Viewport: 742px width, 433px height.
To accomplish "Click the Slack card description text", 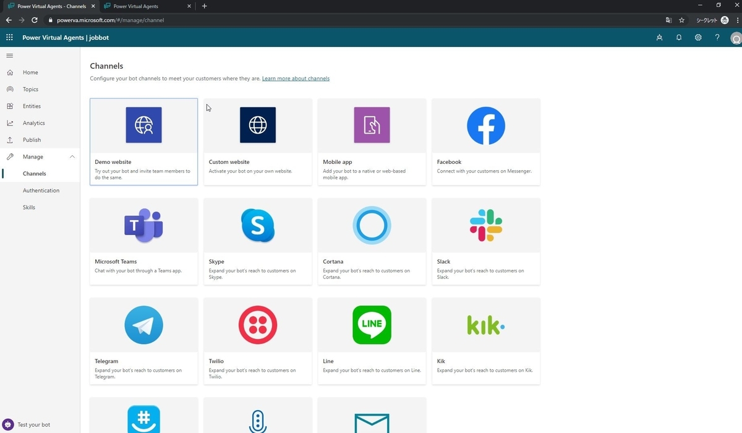I will (x=480, y=274).
